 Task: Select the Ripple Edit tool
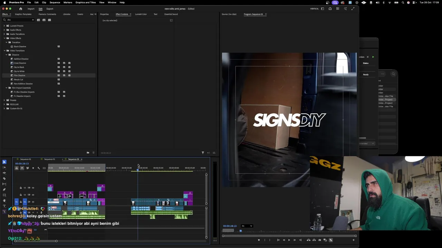pyautogui.click(x=4, y=173)
